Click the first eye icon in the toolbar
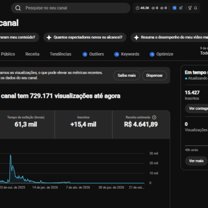This screenshot has height=208, width=208. pyautogui.click(x=153, y=8)
